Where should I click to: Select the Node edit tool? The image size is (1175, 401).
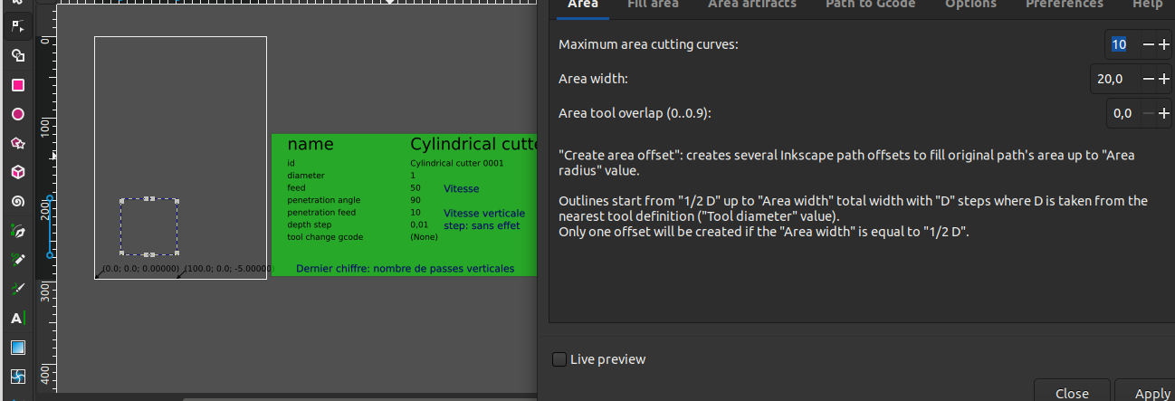point(17,26)
